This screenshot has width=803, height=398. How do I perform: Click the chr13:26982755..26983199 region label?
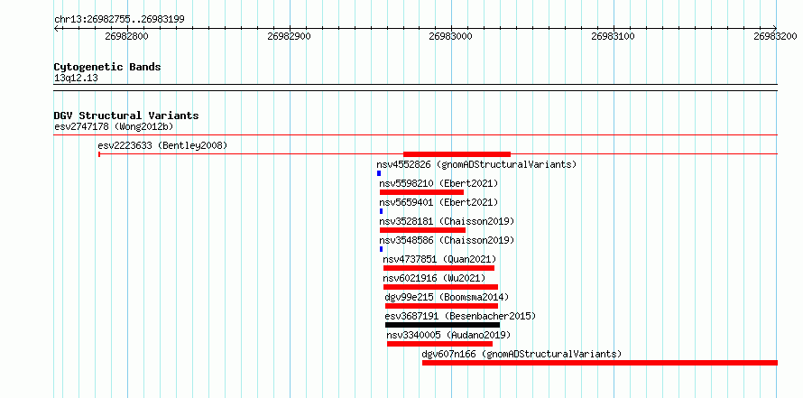click(119, 20)
